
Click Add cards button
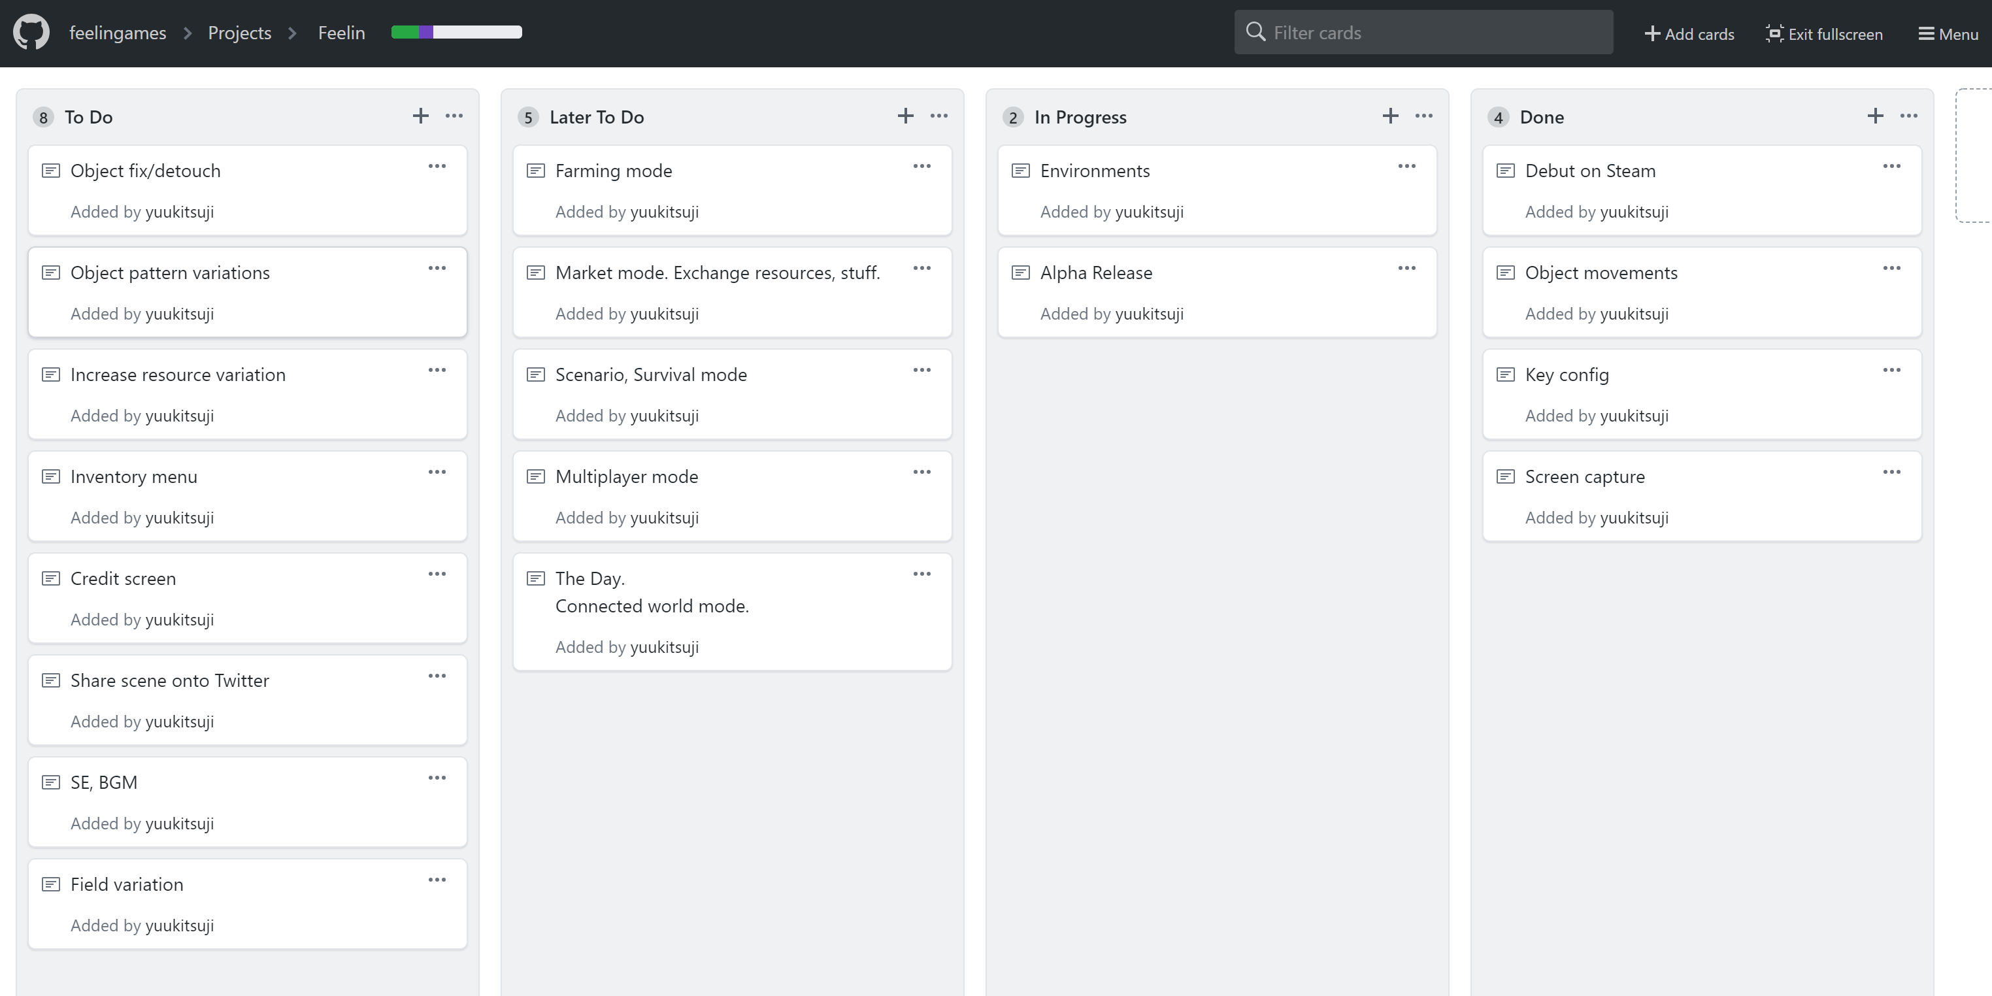(1689, 33)
